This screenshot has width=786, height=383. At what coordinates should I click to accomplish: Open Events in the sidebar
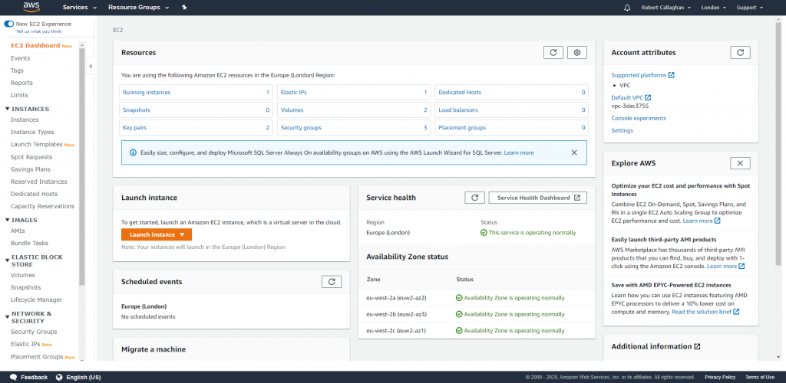20,58
